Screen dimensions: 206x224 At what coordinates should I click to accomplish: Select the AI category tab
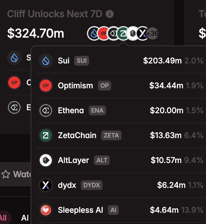click(25, 218)
